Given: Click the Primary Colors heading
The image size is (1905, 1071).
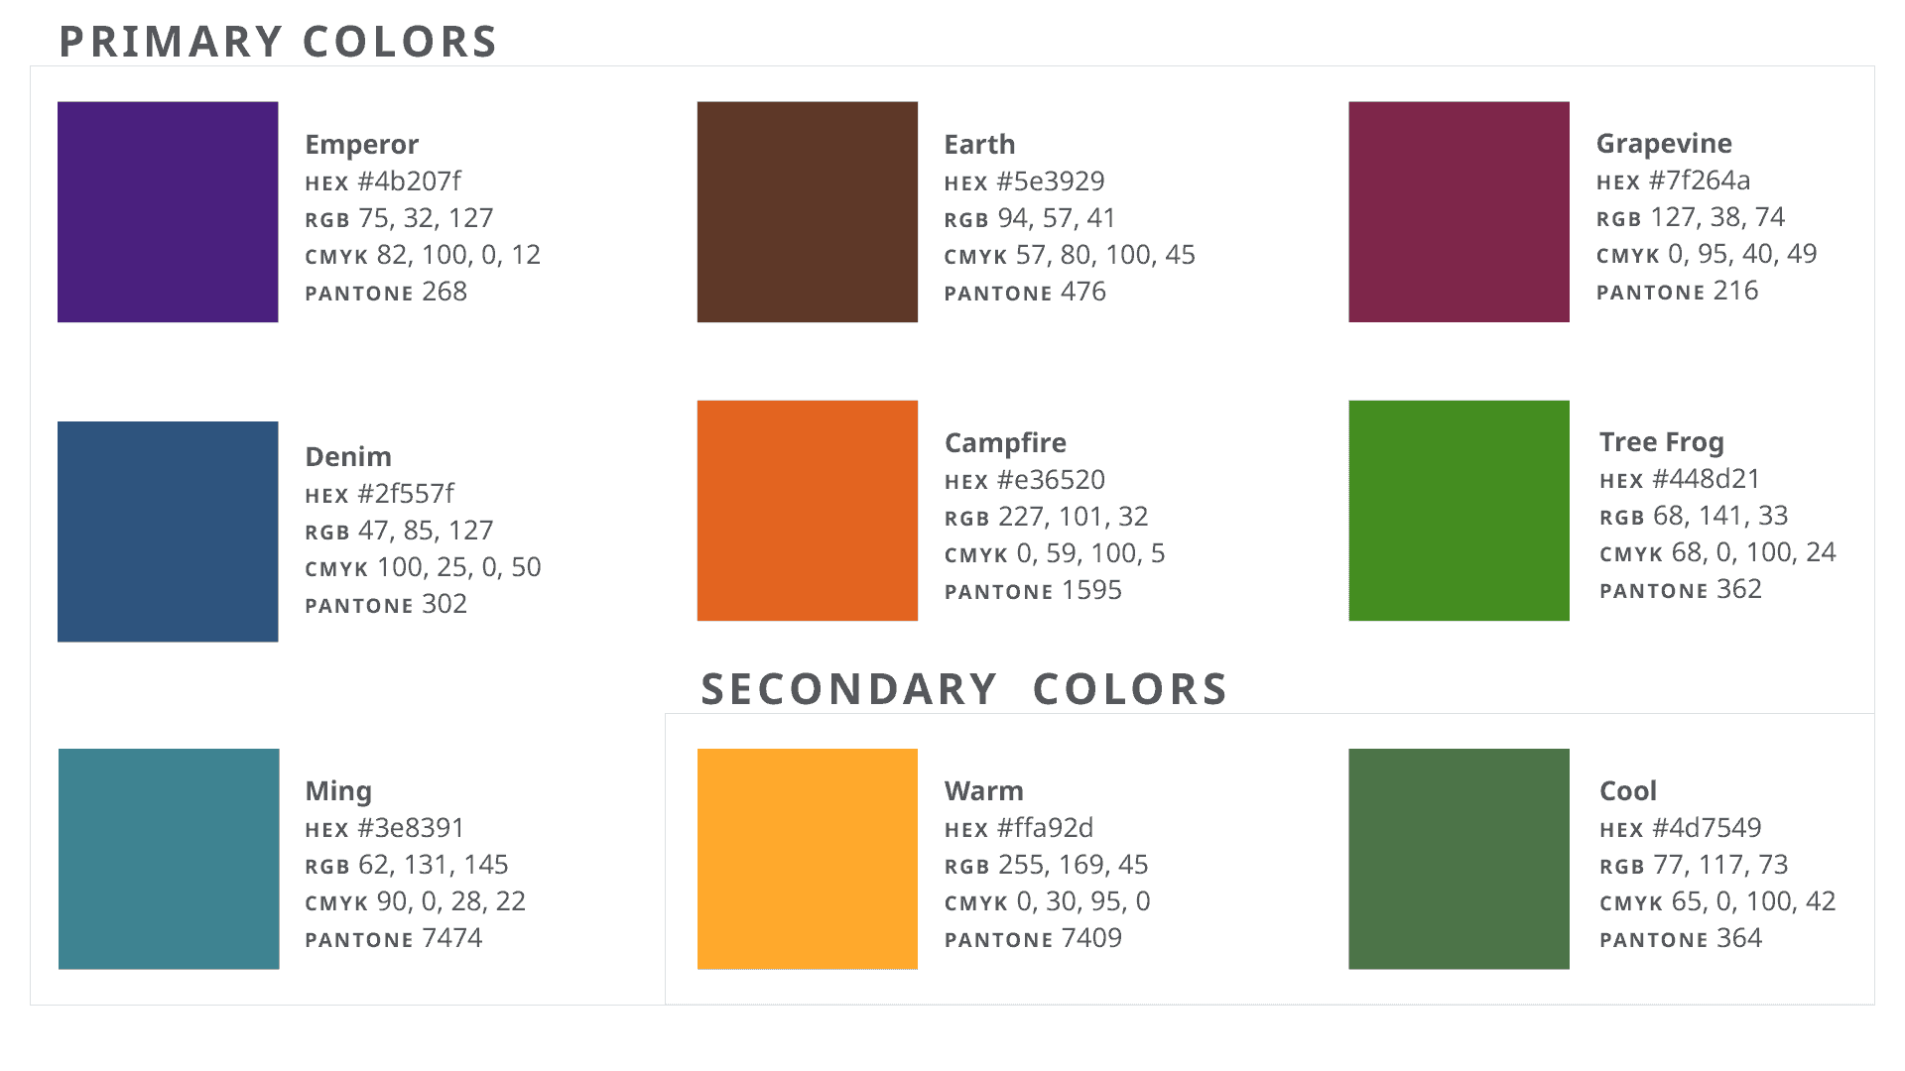Looking at the screenshot, I should (278, 42).
